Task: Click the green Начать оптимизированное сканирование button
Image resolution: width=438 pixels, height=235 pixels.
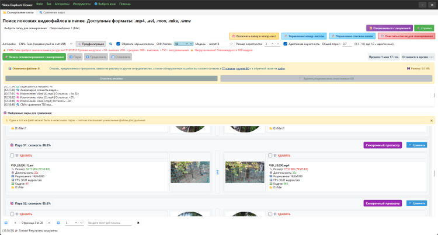Action: (34, 57)
